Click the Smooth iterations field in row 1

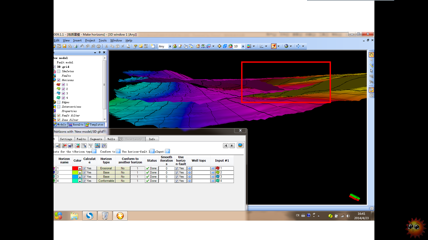click(x=166, y=168)
